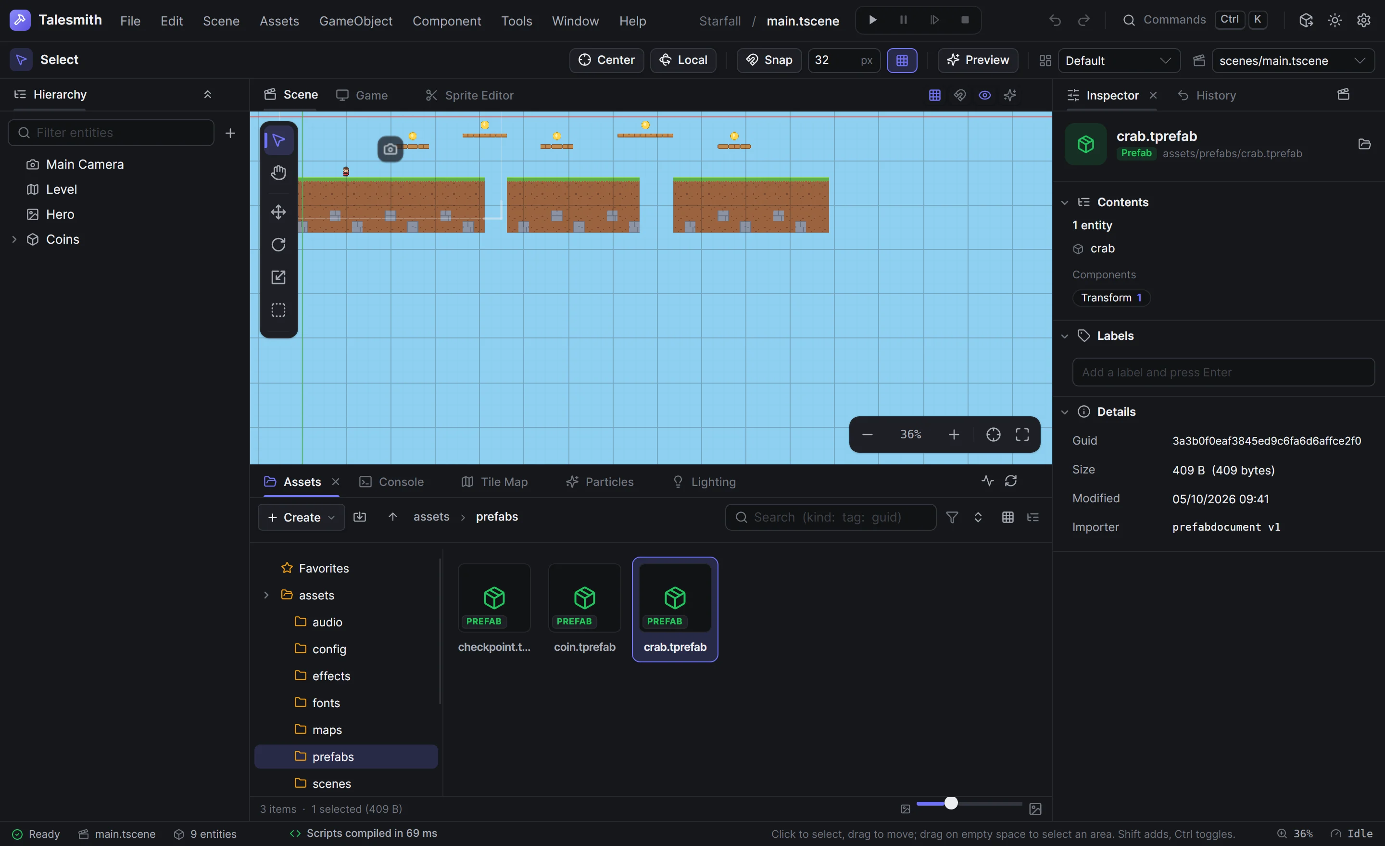Toggle scene grid overlay in Scene header
The image size is (1385, 846).
[934, 95]
